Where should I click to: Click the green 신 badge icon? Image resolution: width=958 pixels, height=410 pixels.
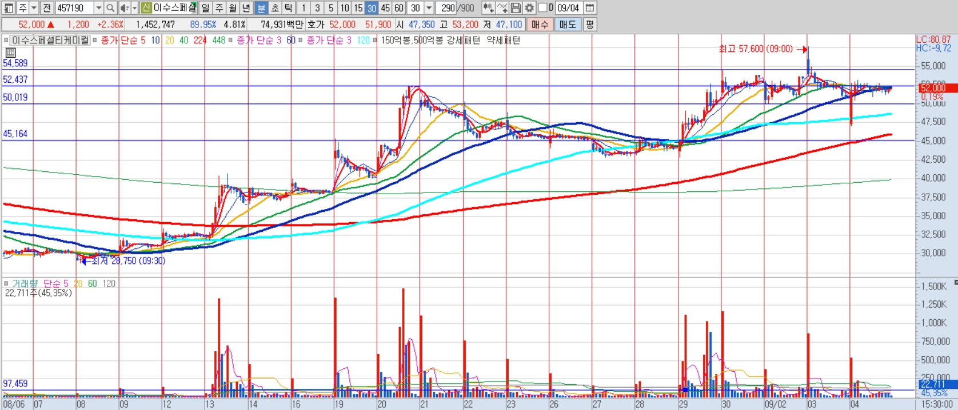[146, 8]
